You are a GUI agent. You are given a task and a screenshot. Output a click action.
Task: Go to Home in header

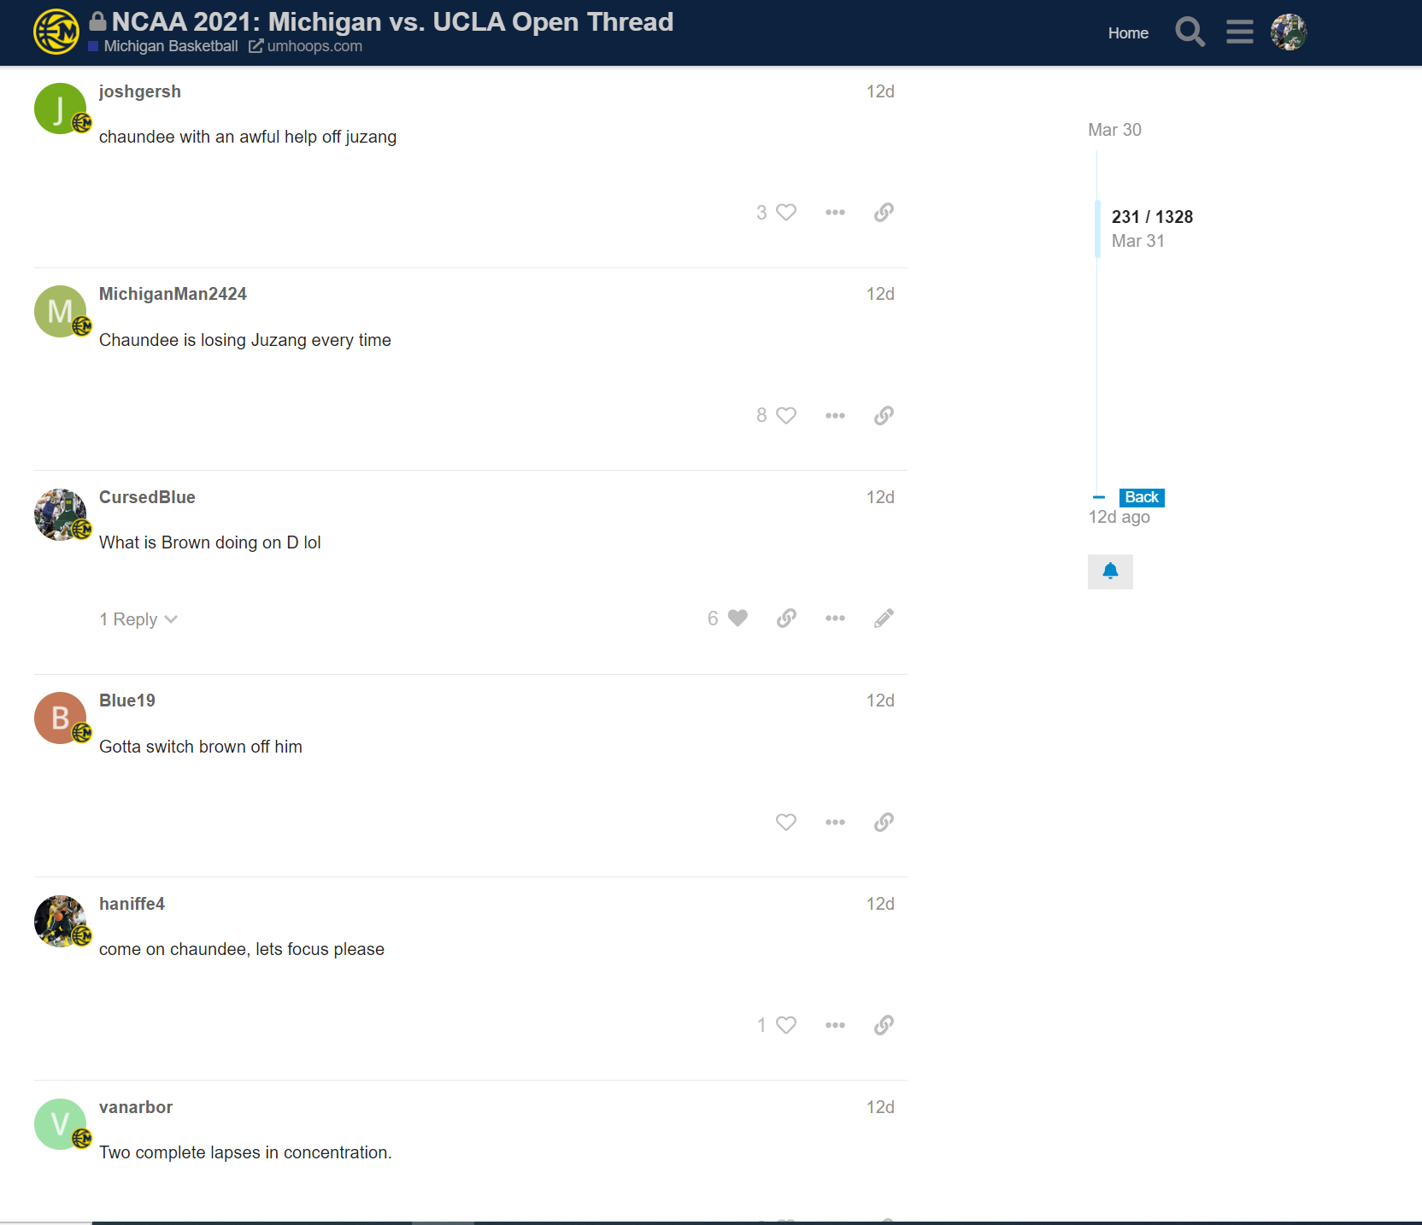coord(1128,33)
